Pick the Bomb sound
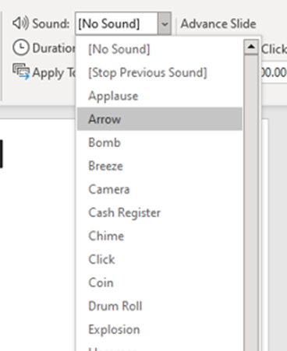This screenshot has width=287, height=351. click(160, 142)
